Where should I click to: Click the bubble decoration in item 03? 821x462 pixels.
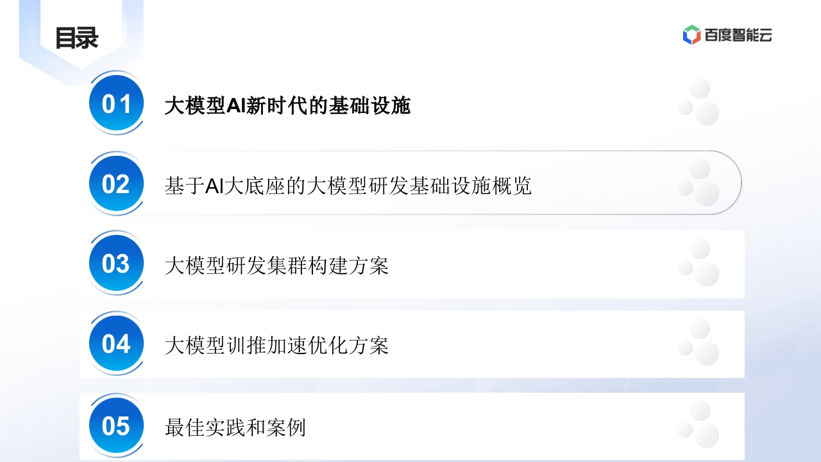pyautogui.click(x=698, y=262)
